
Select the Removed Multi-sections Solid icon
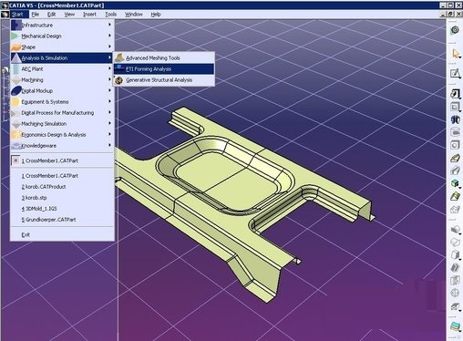pos(455,209)
